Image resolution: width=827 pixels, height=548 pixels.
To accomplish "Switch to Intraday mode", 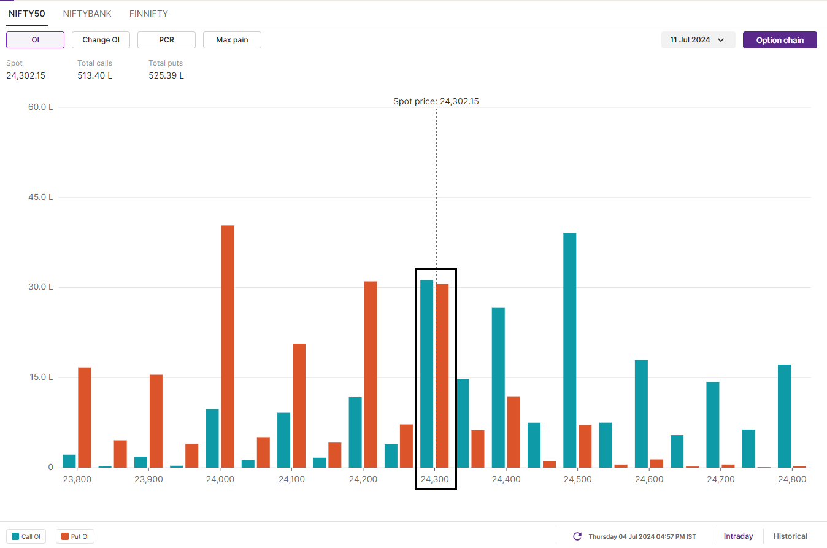I will (738, 536).
